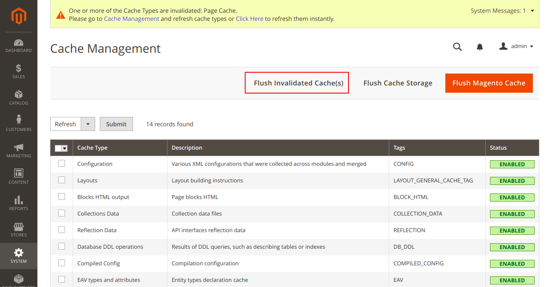Open the Sales menu icon
The width and height of the screenshot is (552, 287).
[19, 68]
